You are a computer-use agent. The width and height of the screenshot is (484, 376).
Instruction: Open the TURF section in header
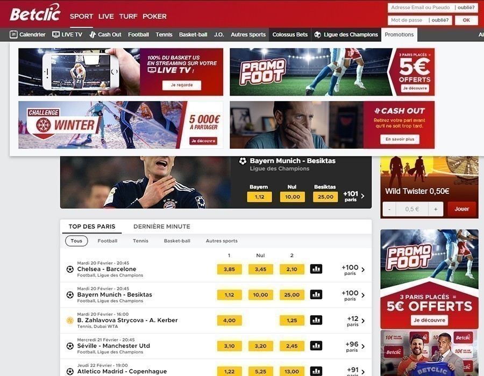click(128, 16)
